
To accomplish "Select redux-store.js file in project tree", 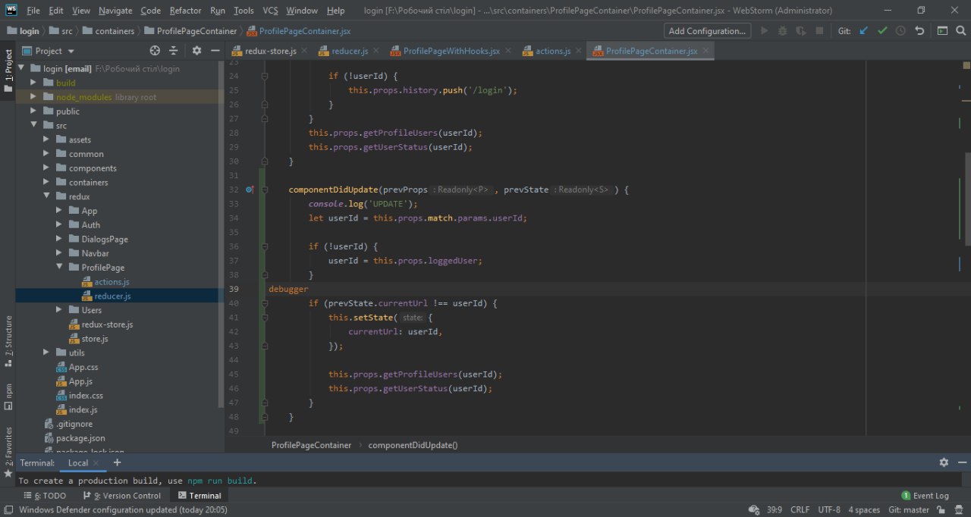I will point(107,324).
